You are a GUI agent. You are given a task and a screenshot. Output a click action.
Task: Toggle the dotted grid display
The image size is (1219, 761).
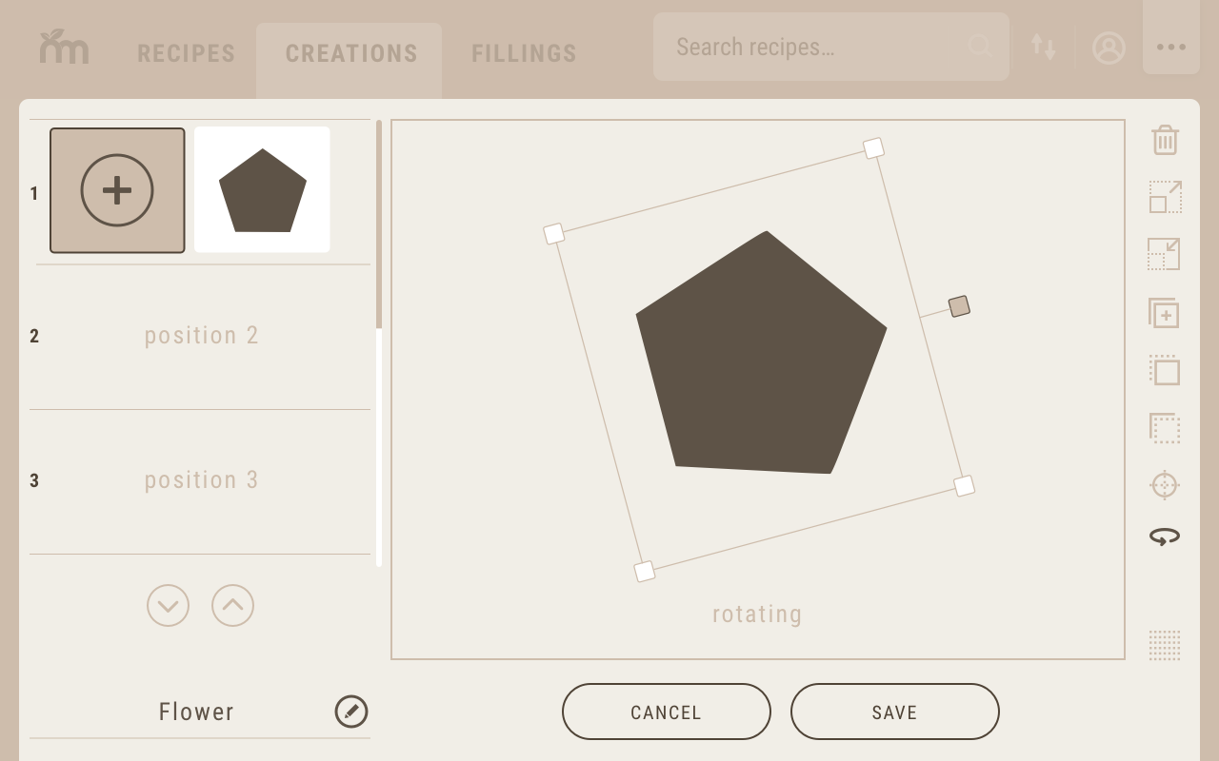coord(1165,645)
